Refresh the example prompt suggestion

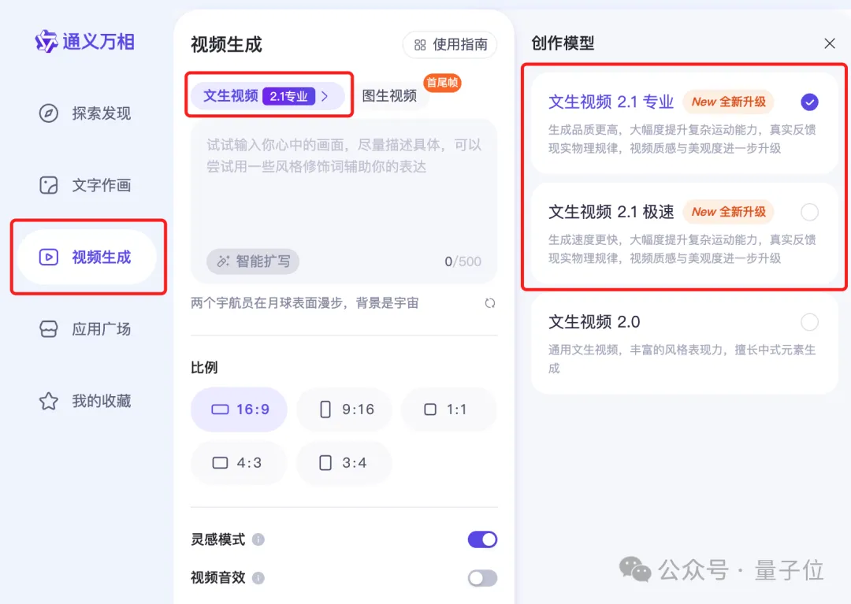(489, 302)
